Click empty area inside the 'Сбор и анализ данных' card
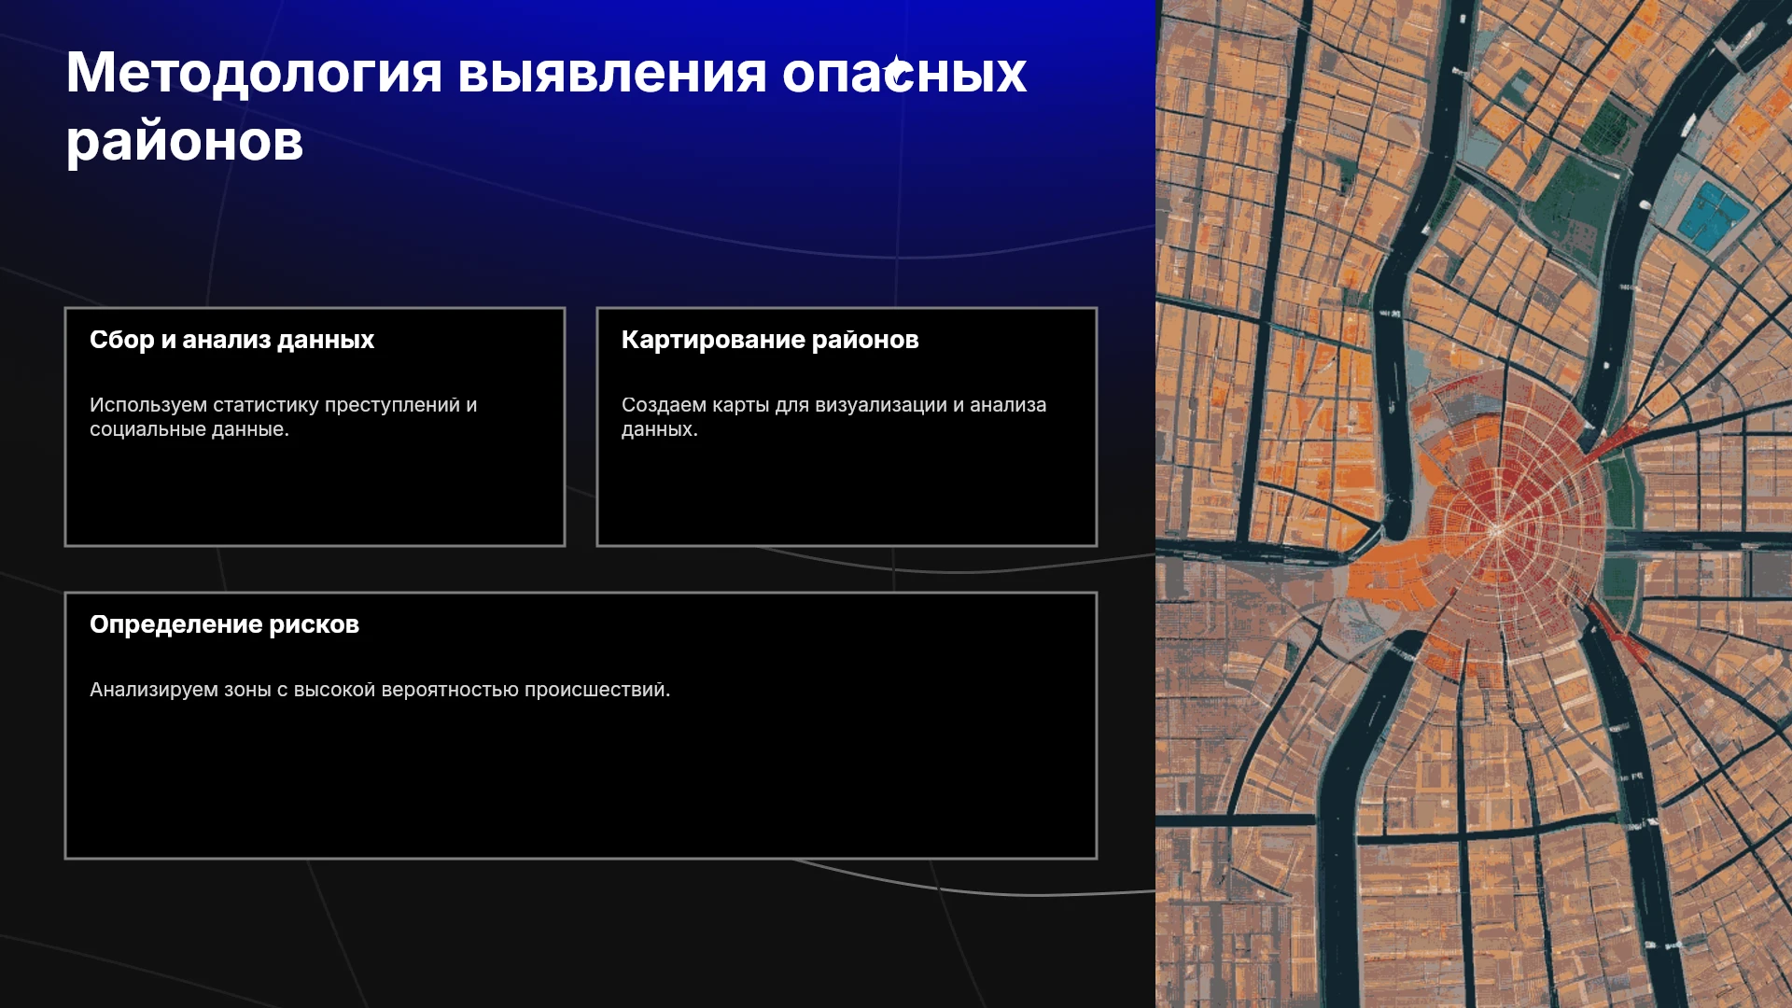The width and height of the screenshot is (1792, 1008). pos(315,495)
